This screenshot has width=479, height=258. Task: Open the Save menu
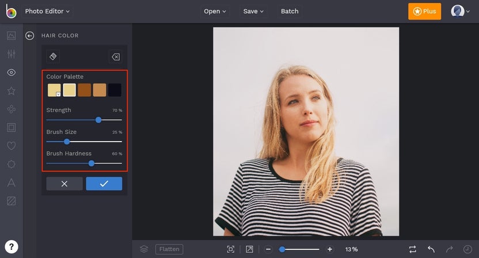pos(253,12)
